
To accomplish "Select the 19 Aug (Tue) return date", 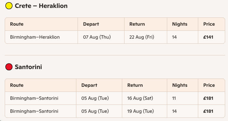I will (141, 111).
